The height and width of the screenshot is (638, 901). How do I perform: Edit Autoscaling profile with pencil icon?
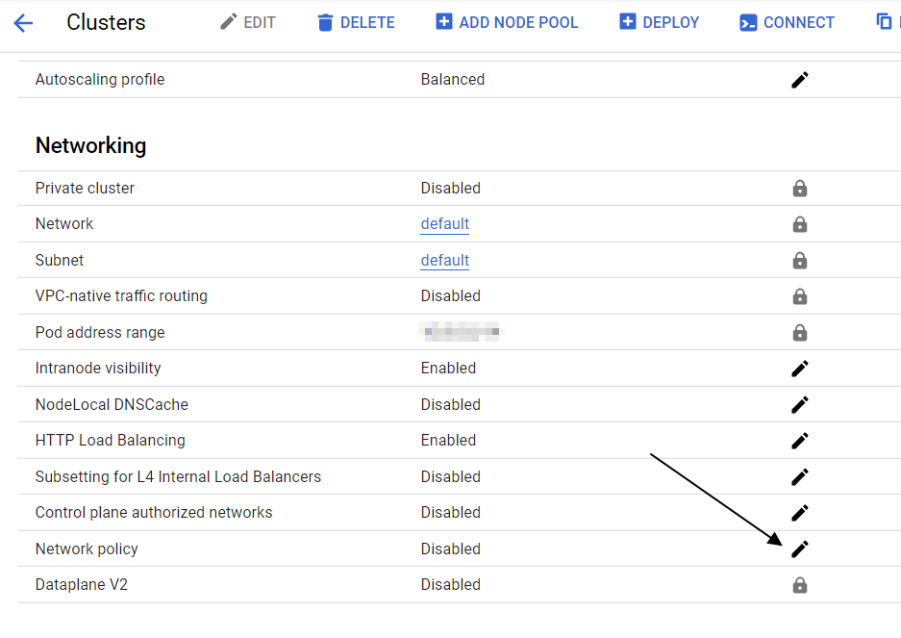(x=800, y=80)
